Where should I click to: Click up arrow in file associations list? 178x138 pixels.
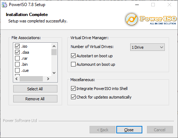point(54,46)
